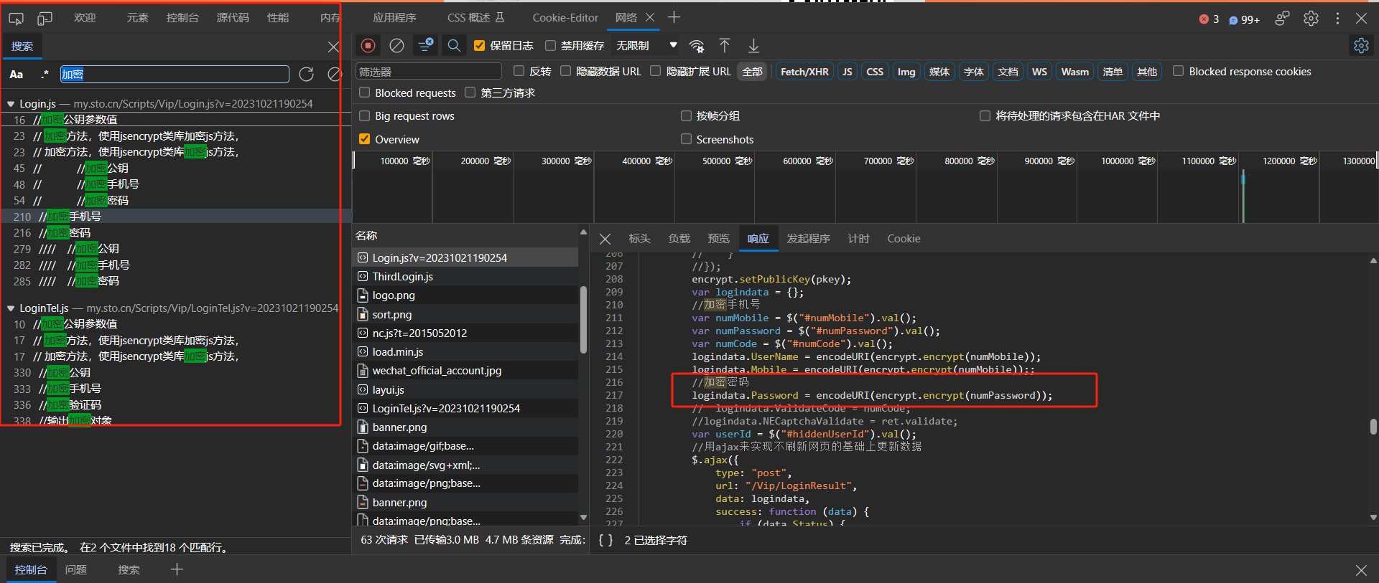Close the Network tab

tap(650, 17)
